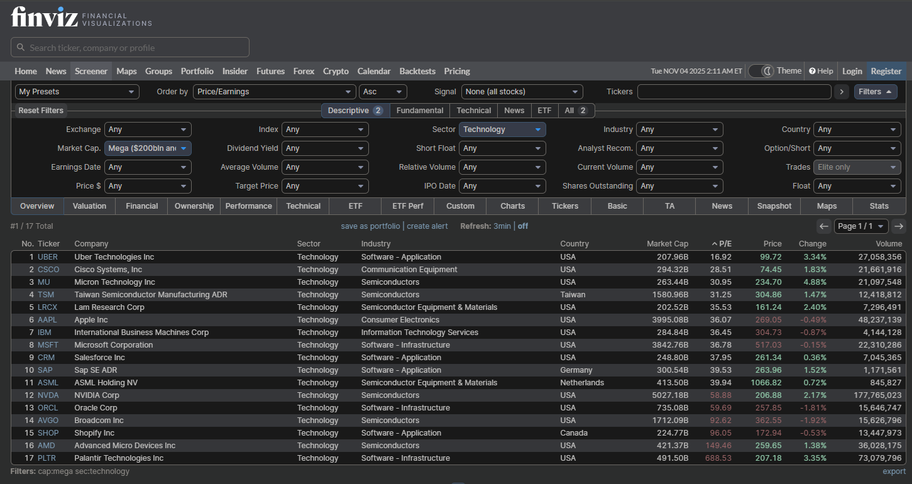912x484 pixels.
Task: Click the Reset Filters button
Action: pos(41,111)
